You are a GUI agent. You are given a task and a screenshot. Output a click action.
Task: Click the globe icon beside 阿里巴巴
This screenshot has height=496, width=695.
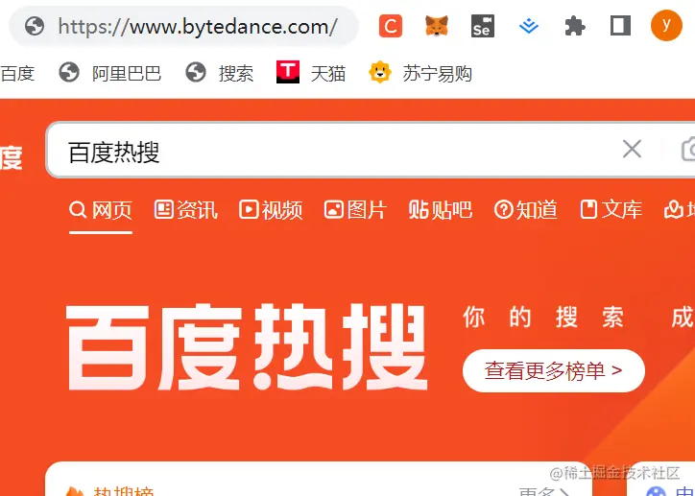[x=69, y=72]
